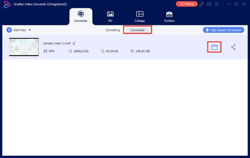This screenshot has height=158, width=250.
Task: Open the Toolbox tab
Action: 169,17
